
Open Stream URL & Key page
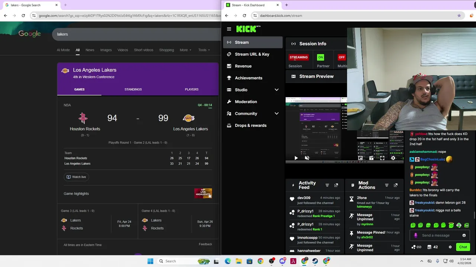point(253,54)
